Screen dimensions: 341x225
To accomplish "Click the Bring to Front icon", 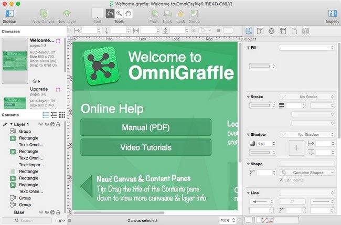I will point(154,14).
